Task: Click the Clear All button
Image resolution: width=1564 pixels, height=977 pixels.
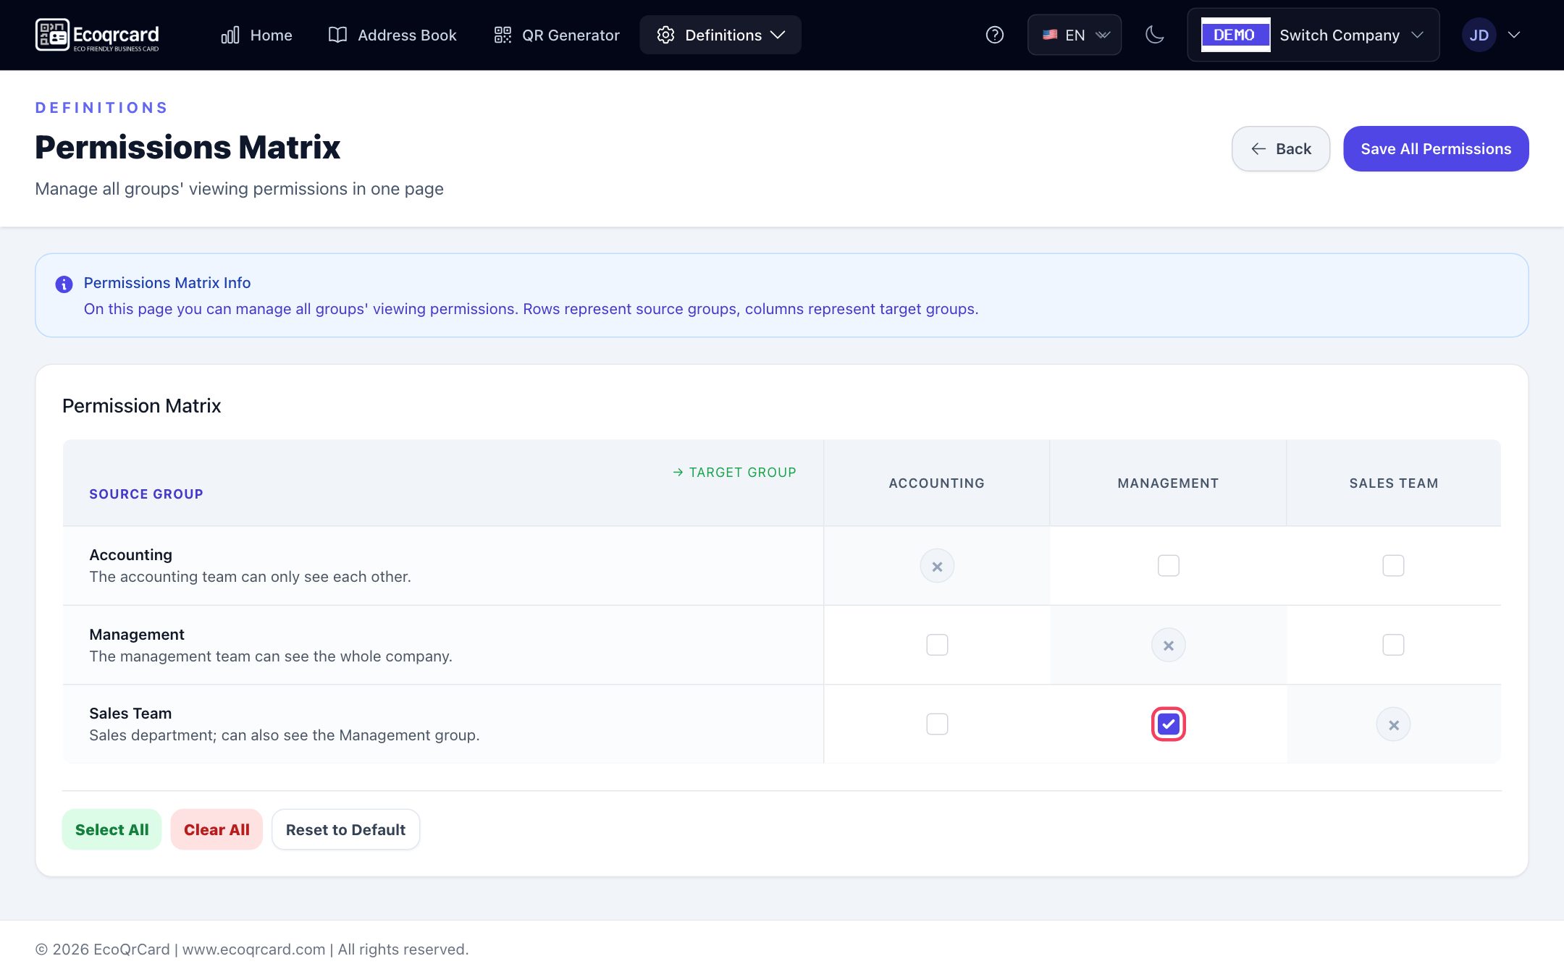Action: (216, 829)
